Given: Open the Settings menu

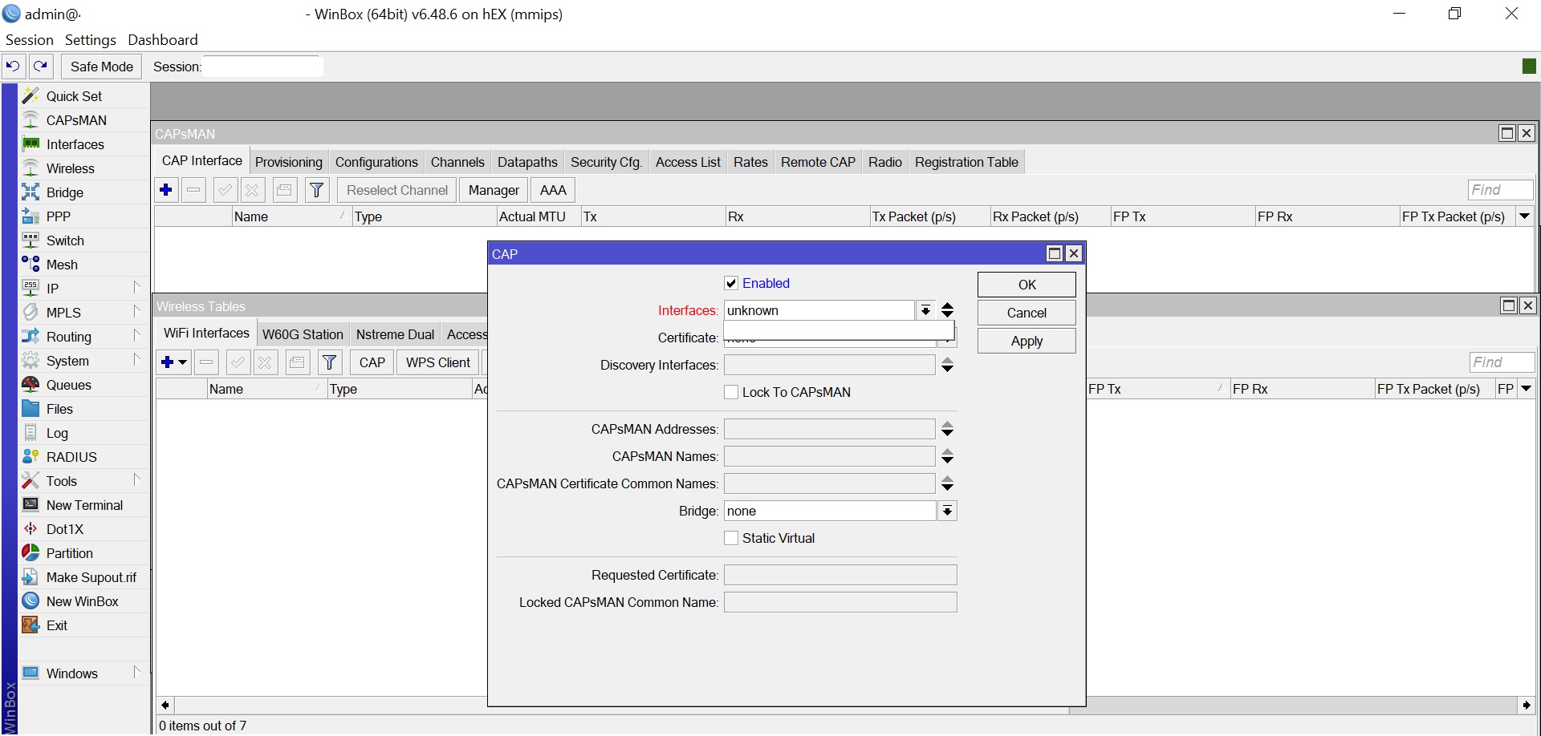Looking at the screenshot, I should 90,40.
